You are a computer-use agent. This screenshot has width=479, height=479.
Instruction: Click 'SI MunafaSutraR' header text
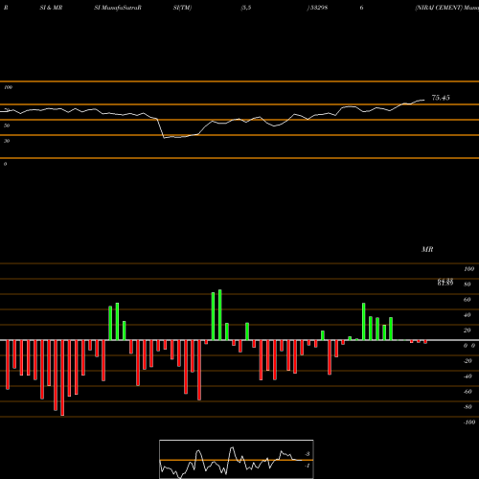(118, 8)
